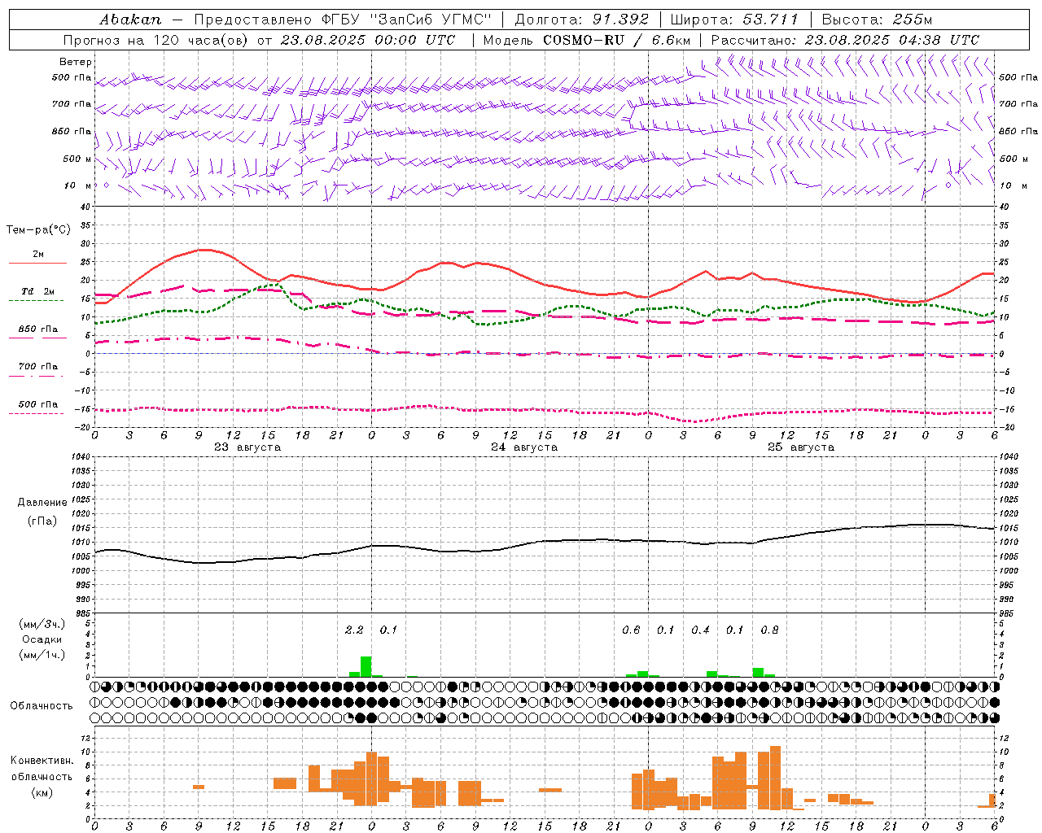The height and width of the screenshot is (833, 1042).
Task: Click the dashed Td 2м legend entry
Action: tap(37, 295)
